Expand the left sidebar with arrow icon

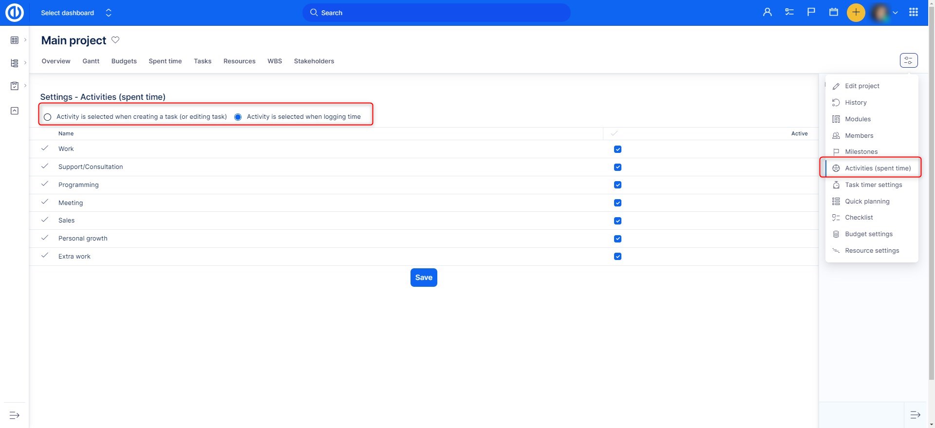(15, 415)
